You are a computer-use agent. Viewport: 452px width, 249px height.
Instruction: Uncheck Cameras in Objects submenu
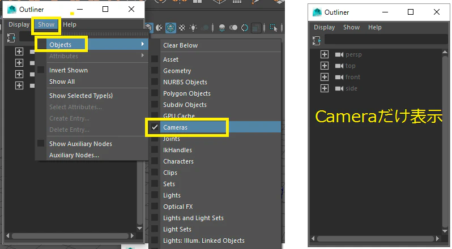pyautogui.click(x=155, y=127)
